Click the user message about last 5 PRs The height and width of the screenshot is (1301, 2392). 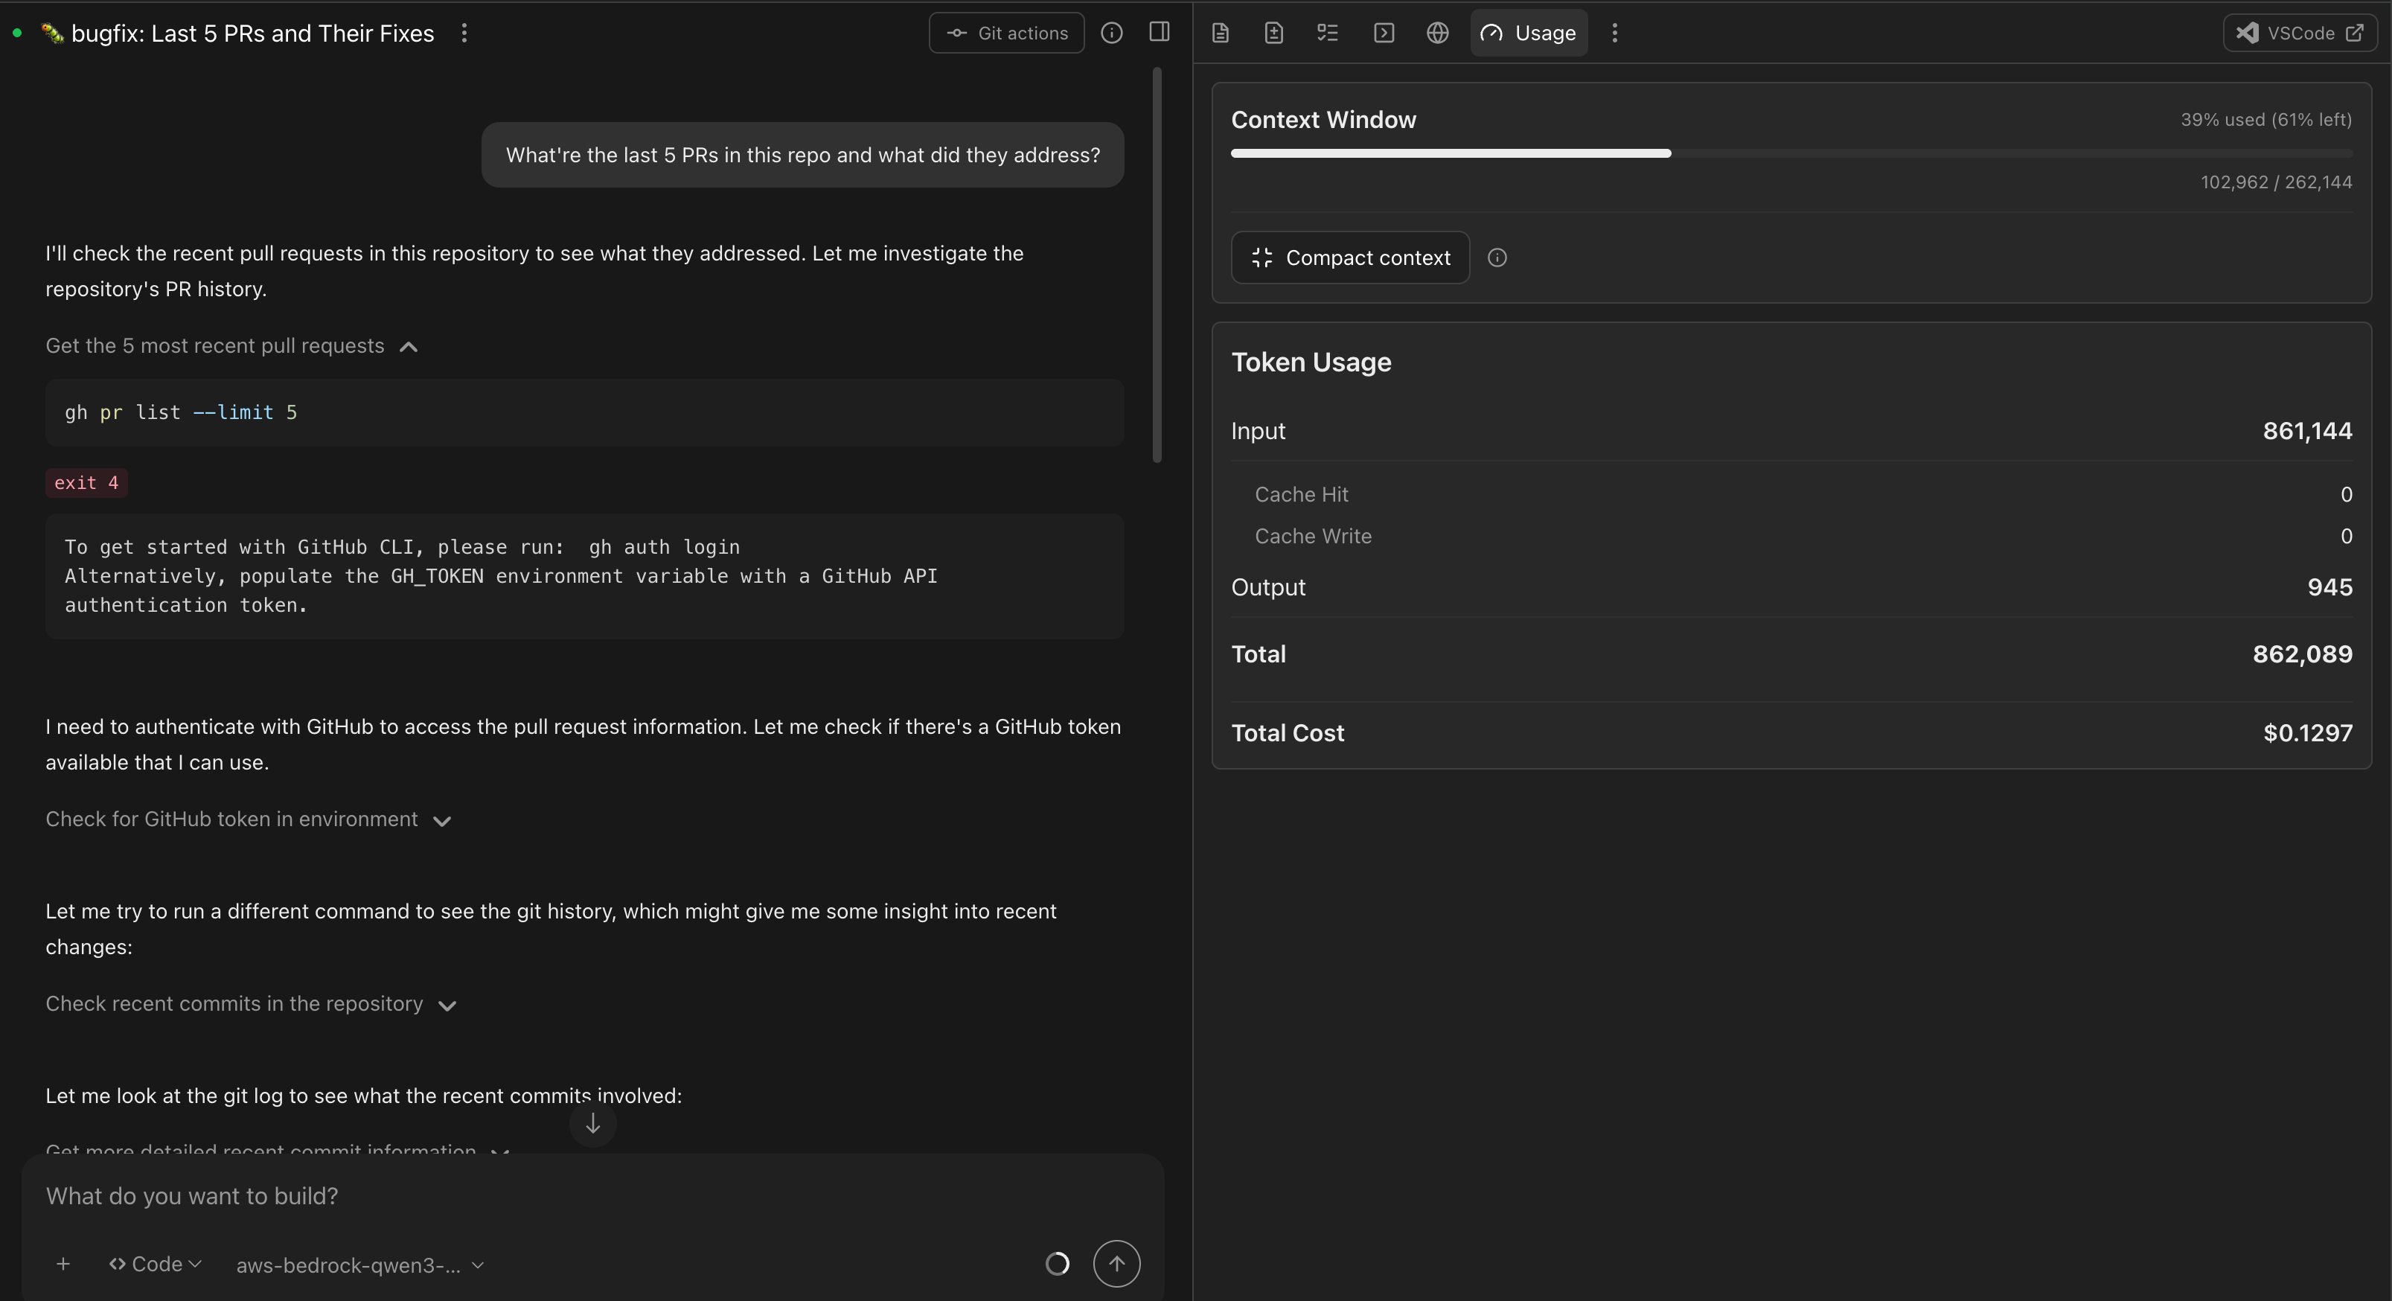coord(802,155)
